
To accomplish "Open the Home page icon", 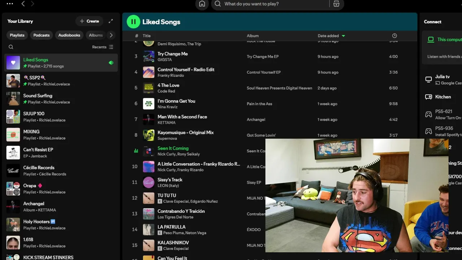I will click(x=202, y=4).
